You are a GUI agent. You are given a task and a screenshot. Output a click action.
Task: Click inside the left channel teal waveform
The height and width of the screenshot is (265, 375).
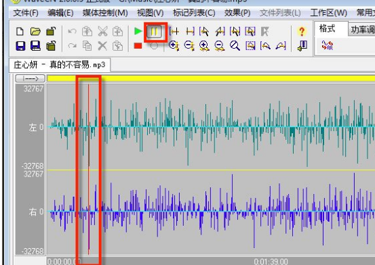coord(211,126)
